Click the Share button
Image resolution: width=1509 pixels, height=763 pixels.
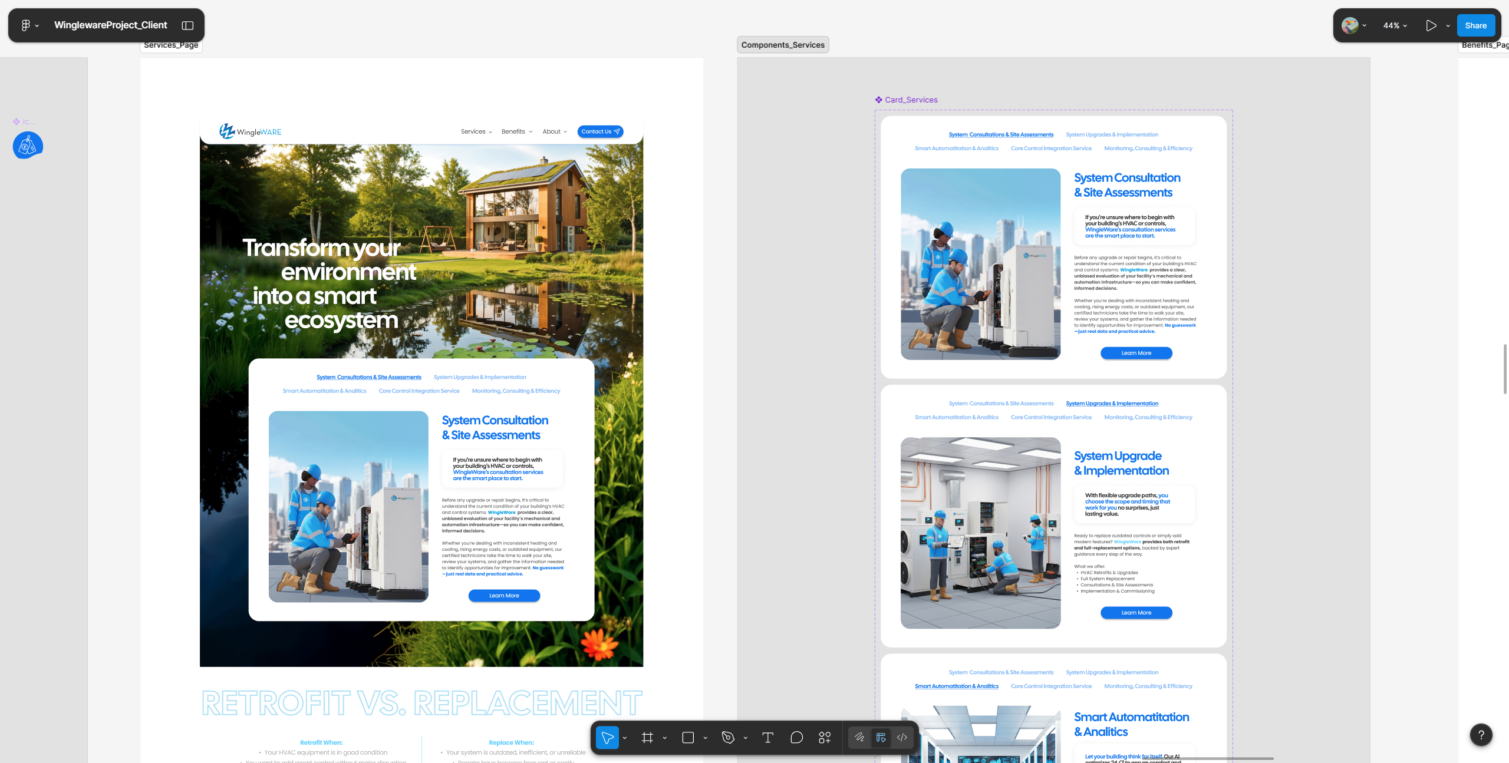tap(1475, 25)
